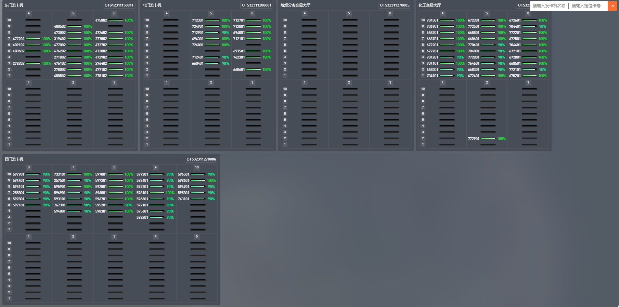
Task: Click device ID badge CT612311150011
Action: pyautogui.click(x=119, y=5)
